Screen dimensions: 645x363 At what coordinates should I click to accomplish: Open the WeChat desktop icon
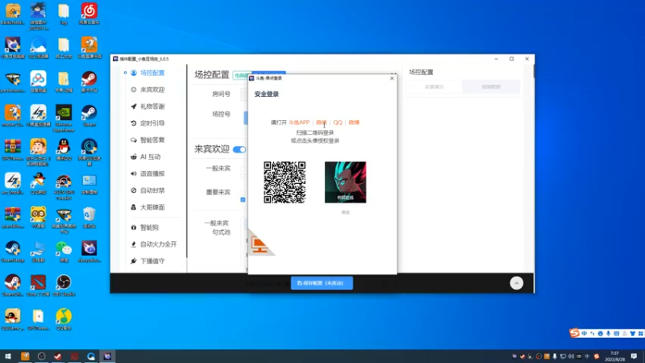pos(64,251)
